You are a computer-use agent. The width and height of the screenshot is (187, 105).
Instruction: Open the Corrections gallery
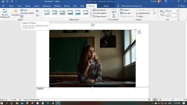pyautogui.click(x=15, y=13)
